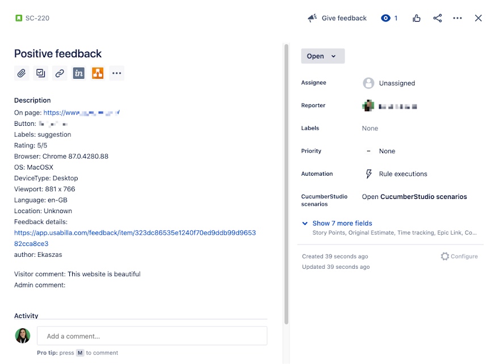Open the more actions ellipsis in the header
This screenshot has height=364, width=491.
point(458,18)
